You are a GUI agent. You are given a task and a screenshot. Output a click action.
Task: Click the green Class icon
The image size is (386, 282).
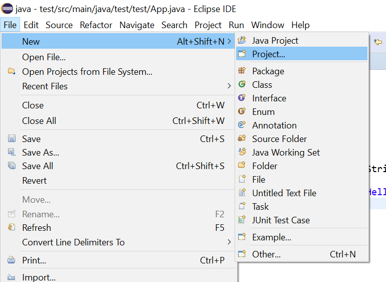click(242, 84)
